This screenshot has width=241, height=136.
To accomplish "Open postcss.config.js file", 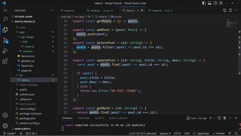I will point(34,123).
